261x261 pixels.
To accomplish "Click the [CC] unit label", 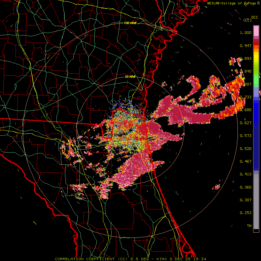I will pyautogui.click(x=248, y=20).
